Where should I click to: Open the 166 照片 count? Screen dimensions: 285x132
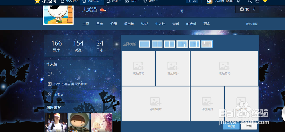pos(56,46)
